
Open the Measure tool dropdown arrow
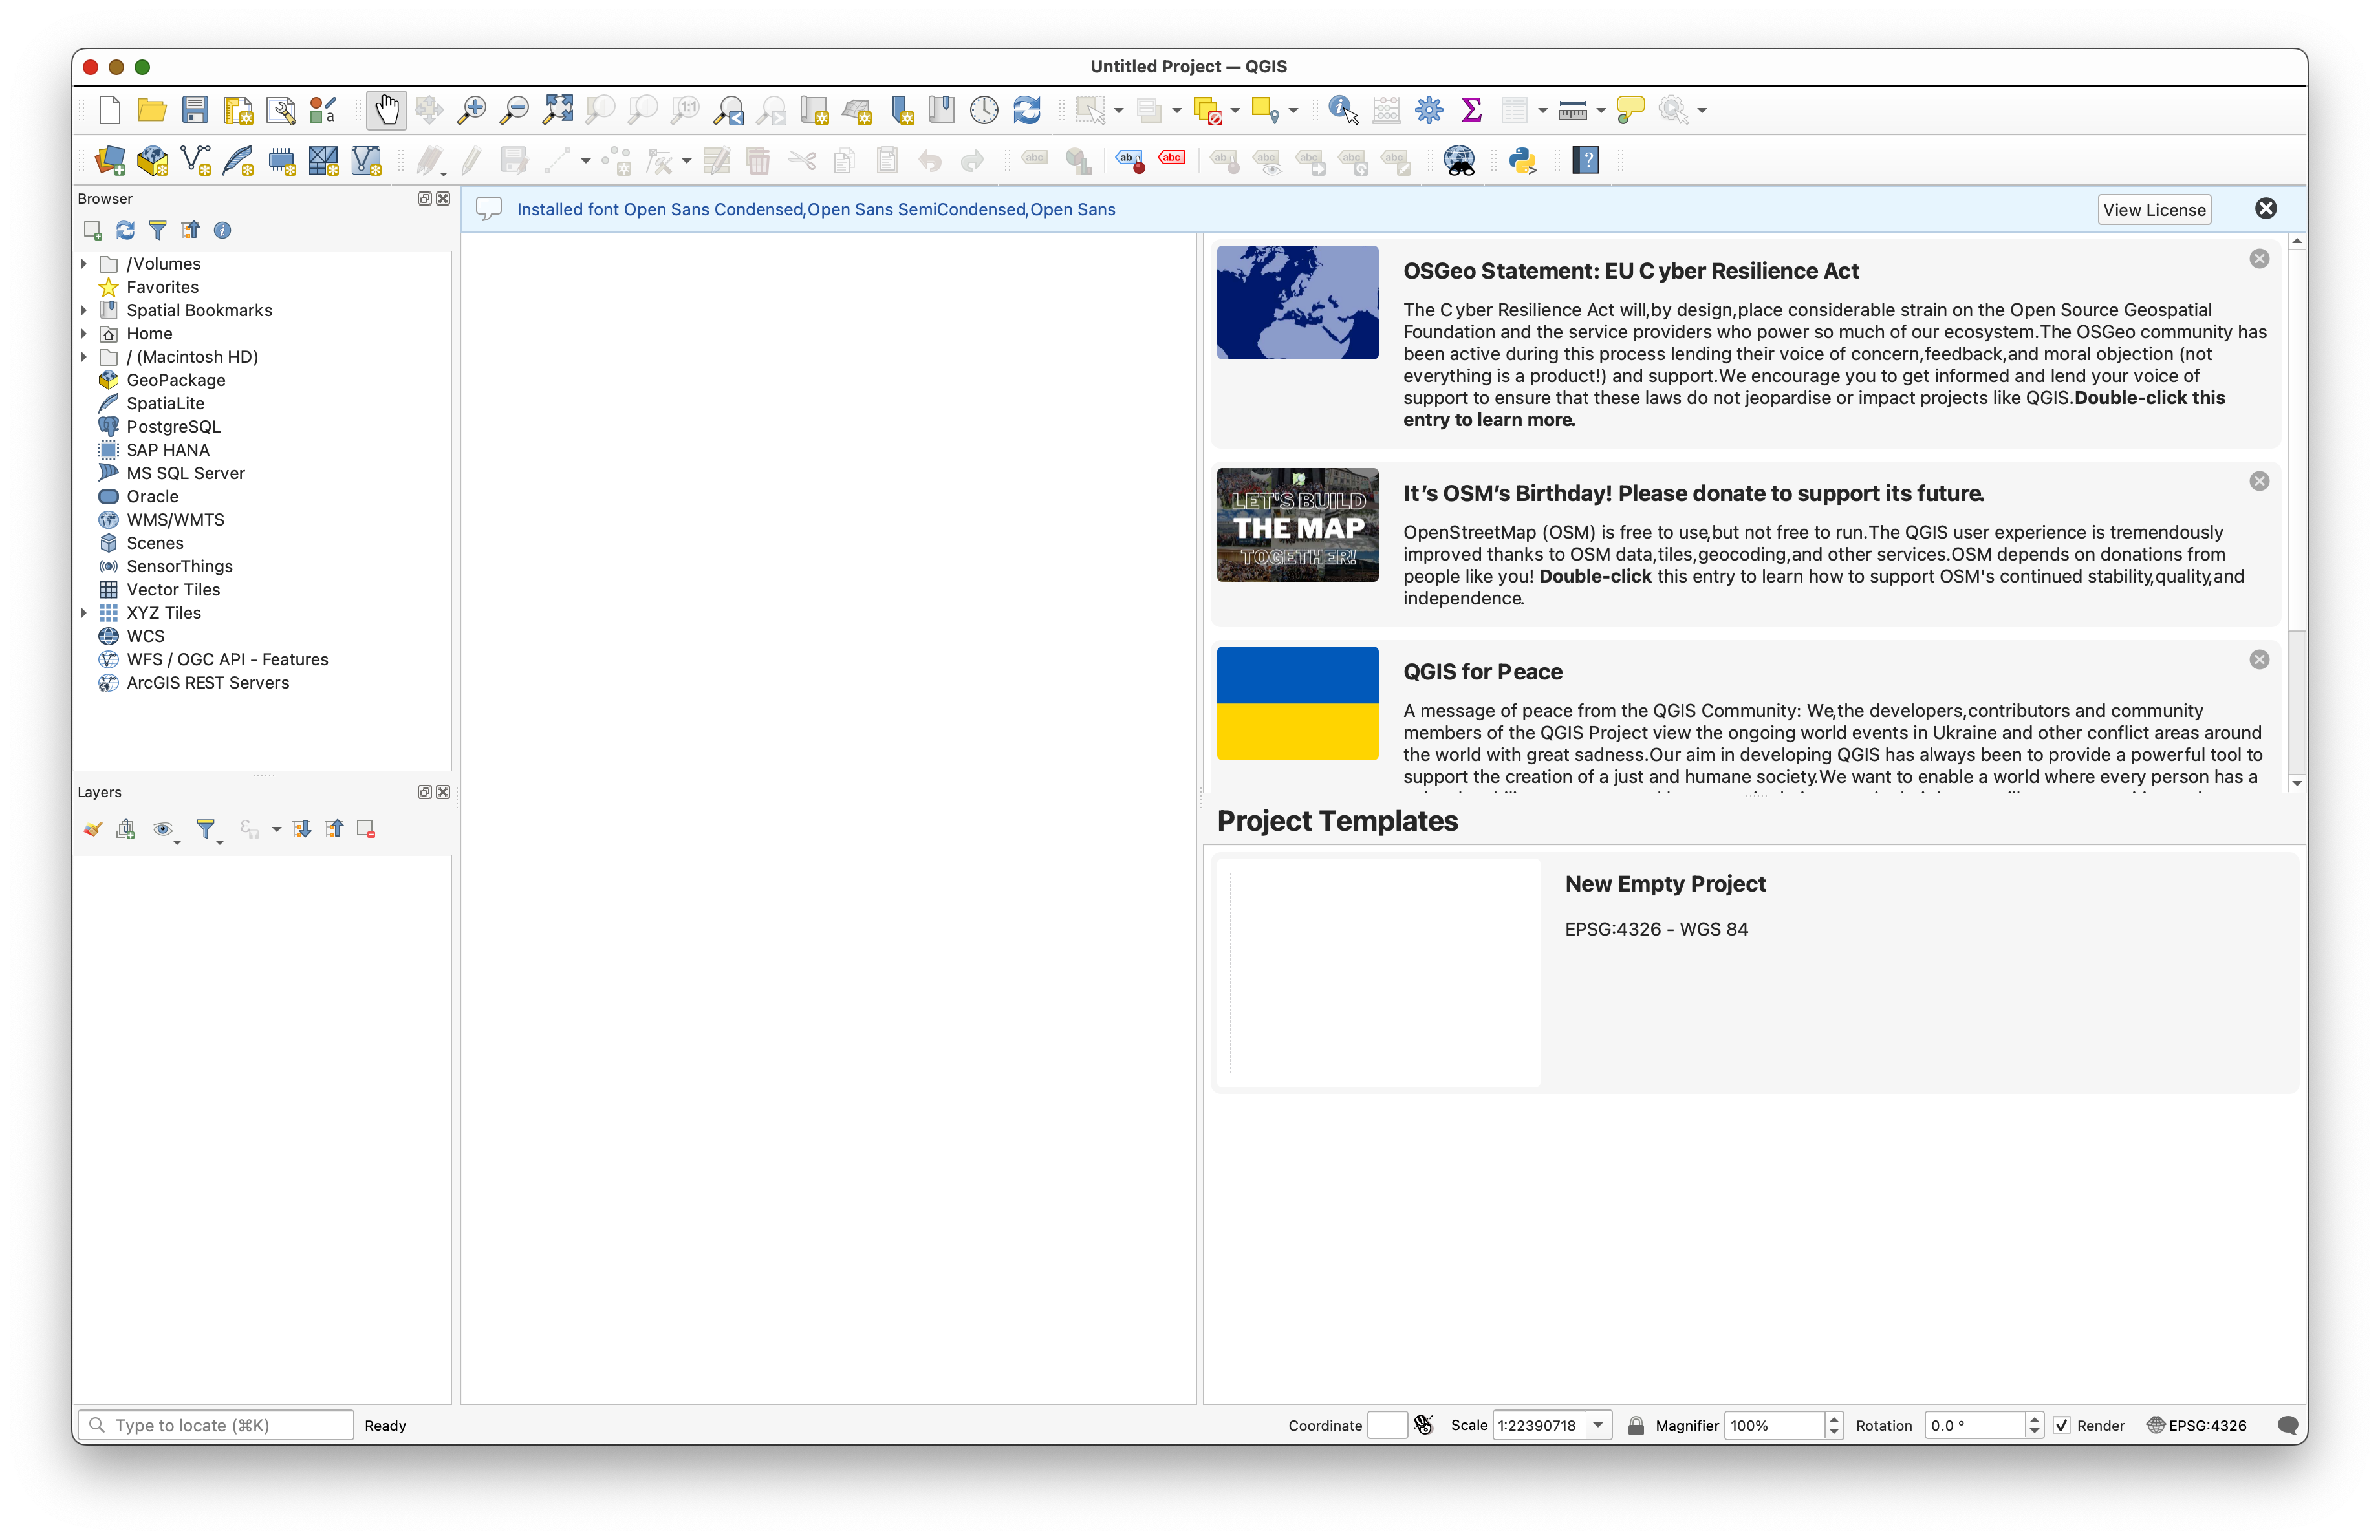tap(1600, 111)
